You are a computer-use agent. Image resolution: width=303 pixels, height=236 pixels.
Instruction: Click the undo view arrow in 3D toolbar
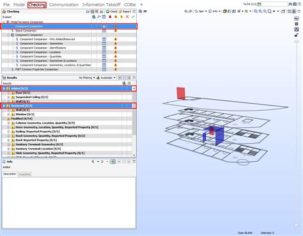(186, 12)
